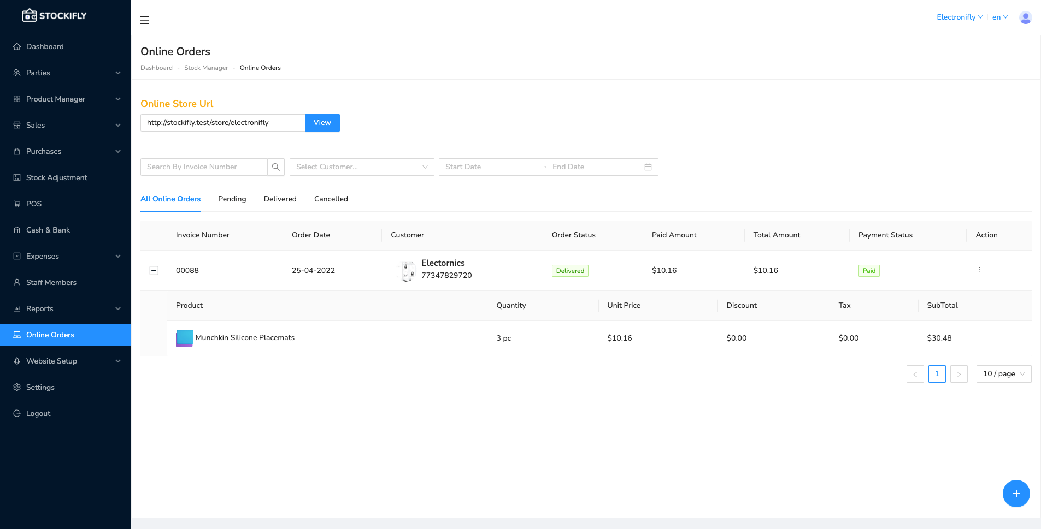Follow the Dashboard breadcrumb link
This screenshot has height=529, width=1041.
click(156, 68)
